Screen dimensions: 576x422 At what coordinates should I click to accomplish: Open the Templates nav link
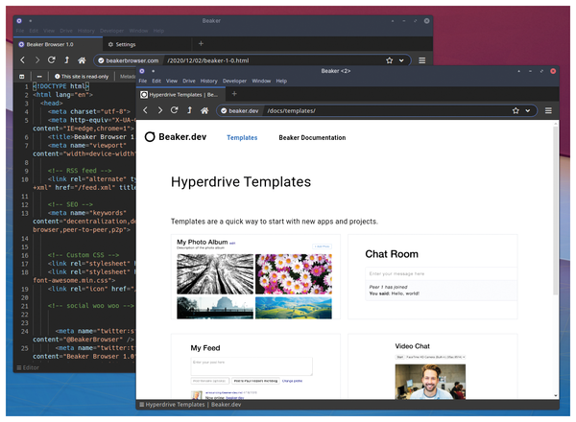coord(242,137)
